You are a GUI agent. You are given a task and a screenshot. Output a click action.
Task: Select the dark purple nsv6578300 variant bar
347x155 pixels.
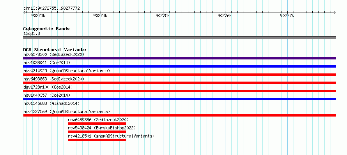coord(179,58)
